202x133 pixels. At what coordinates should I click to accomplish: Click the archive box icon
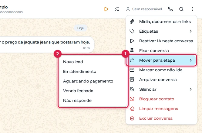[x=132, y=79]
